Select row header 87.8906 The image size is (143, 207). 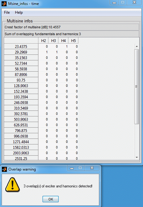click(21, 74)
